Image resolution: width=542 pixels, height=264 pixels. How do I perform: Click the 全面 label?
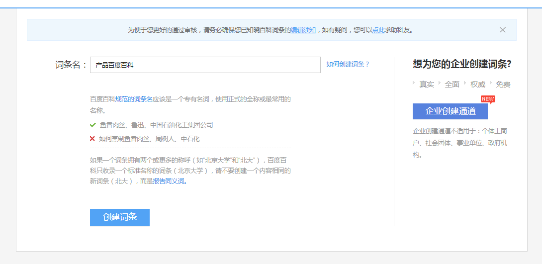point(452,85)
